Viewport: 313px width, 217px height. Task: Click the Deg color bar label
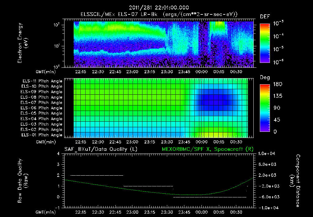click(265, 78)
